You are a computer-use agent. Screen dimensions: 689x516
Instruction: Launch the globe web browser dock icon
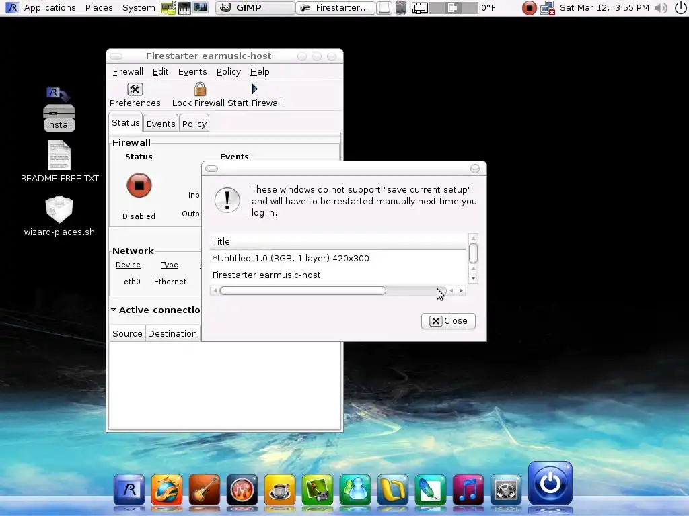click(x=167, y=489)
